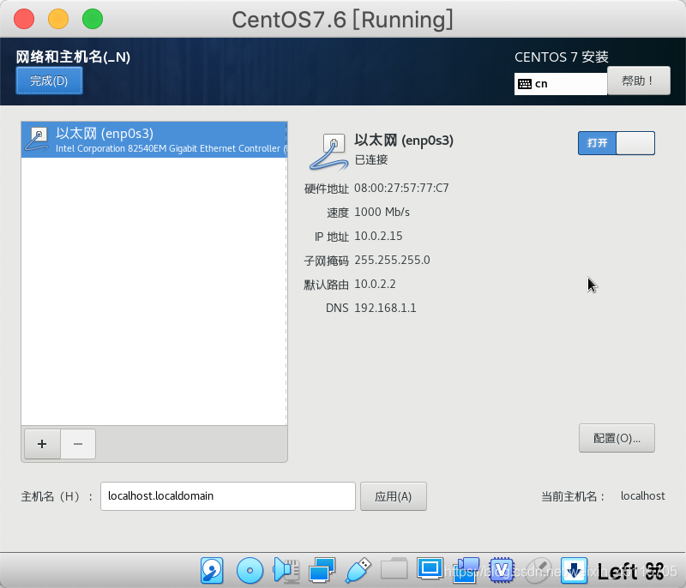Open the 帮助! help button
The image size is (686, 588).
click(638, 81)
